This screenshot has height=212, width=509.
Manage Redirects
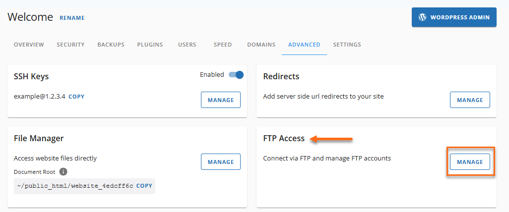click(470, 100)
